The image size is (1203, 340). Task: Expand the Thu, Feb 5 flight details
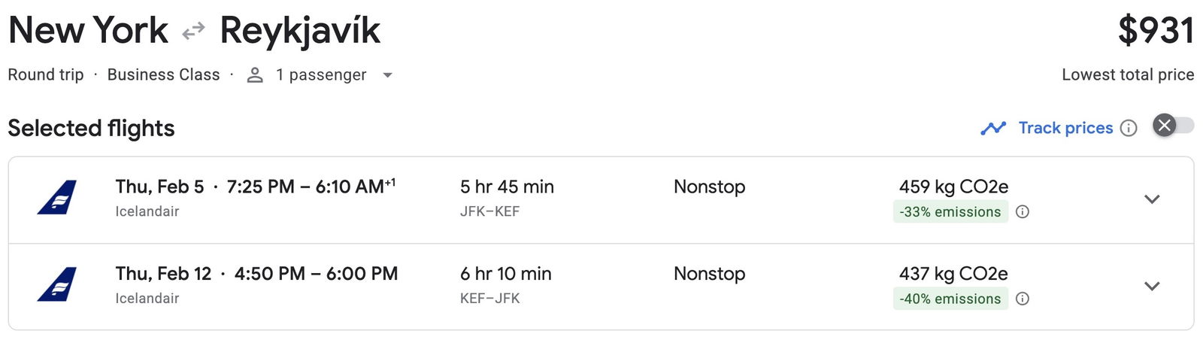(x=1152, y=199)
